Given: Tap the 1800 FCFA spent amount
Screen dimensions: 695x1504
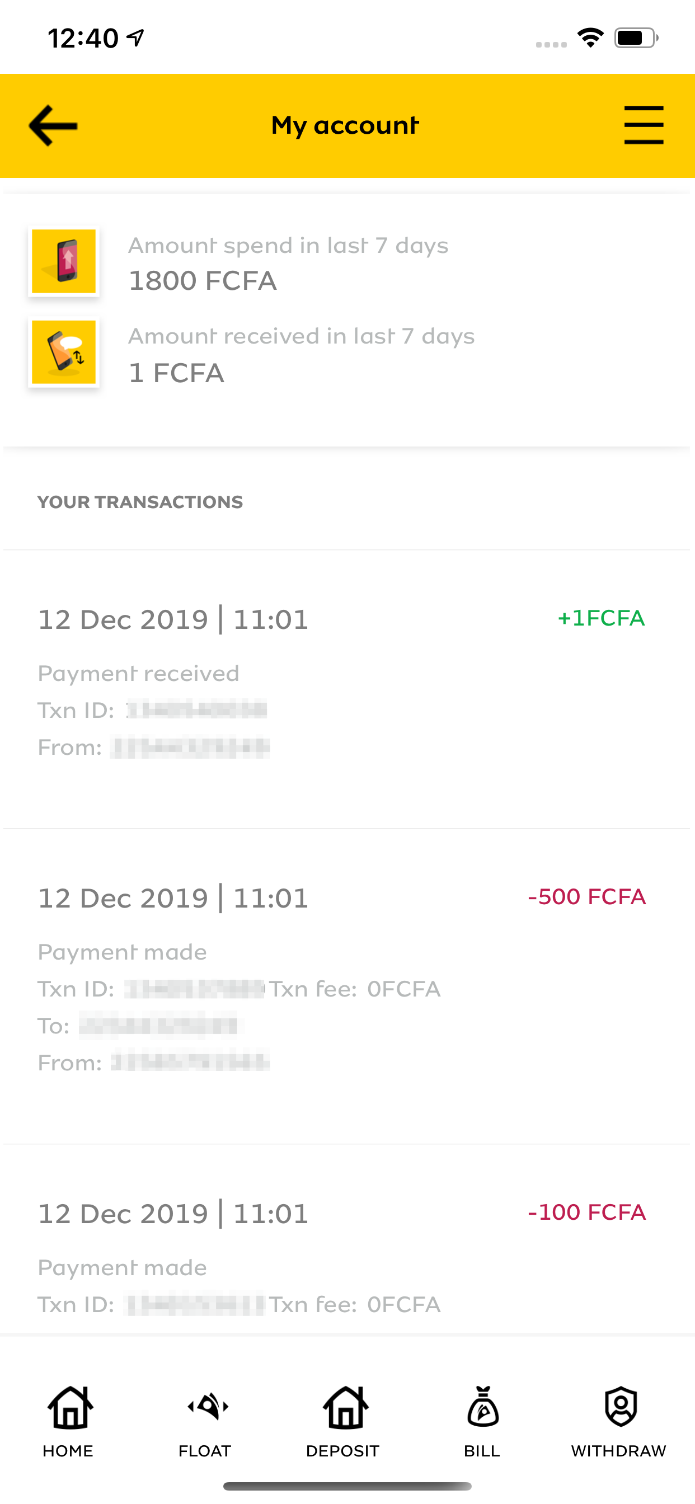Looking at the screenshot, I should 203,281.
